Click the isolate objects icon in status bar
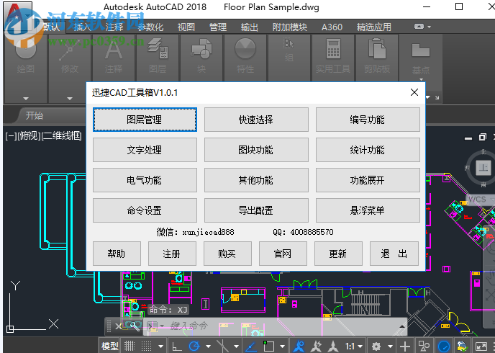Screen dimensions: 495x353 424,346
